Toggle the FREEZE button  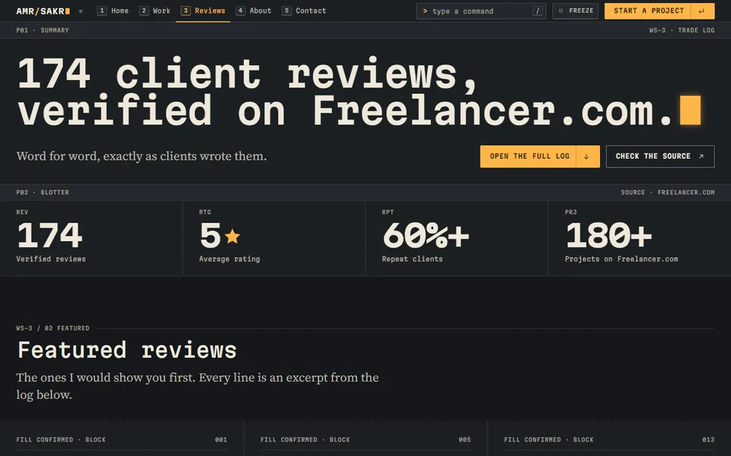[576, 11]
